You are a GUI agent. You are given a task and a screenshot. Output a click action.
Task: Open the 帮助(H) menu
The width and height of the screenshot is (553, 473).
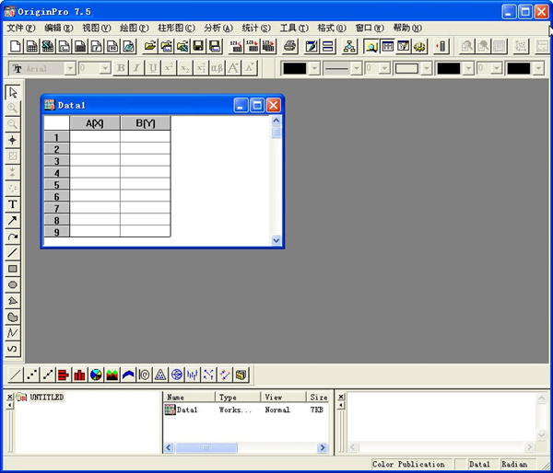(407, 28)
